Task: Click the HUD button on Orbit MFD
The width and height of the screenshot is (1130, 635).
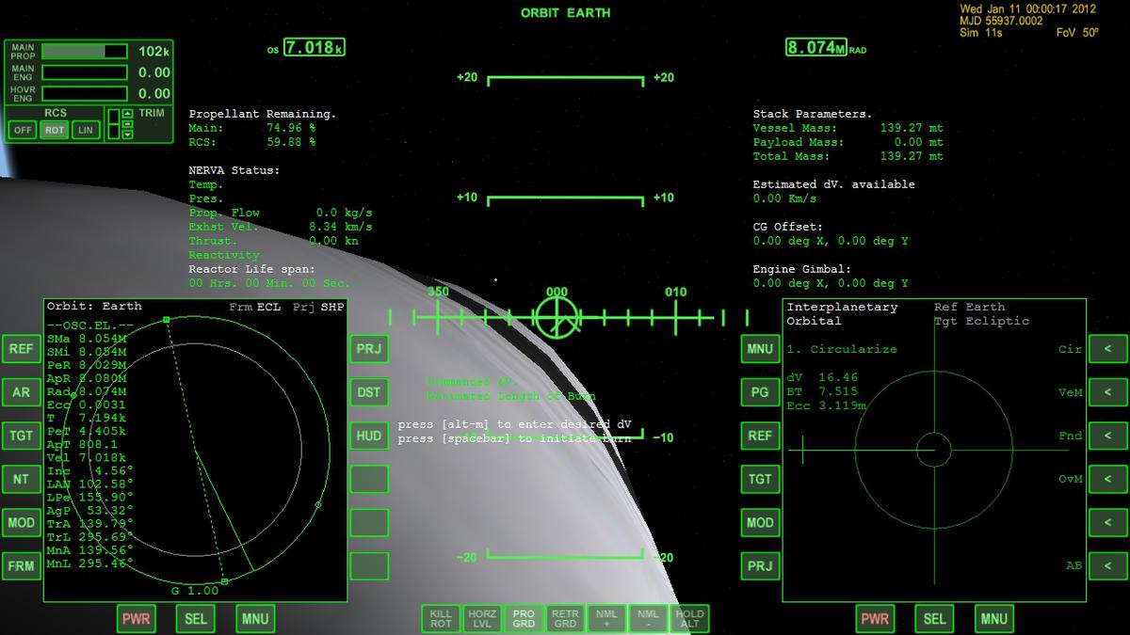Action: click(x=369, y=436)
